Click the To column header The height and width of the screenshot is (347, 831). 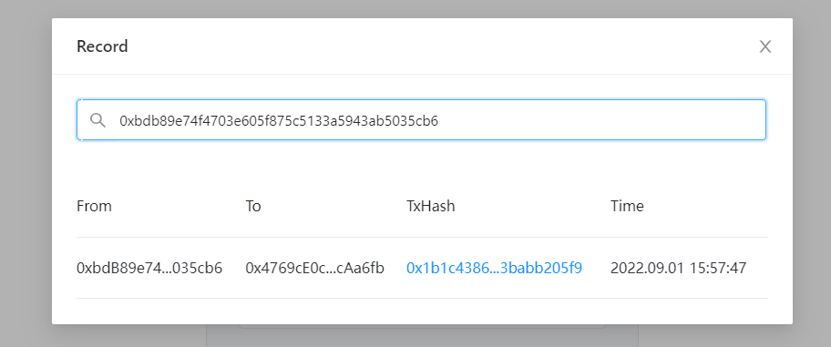253,206
